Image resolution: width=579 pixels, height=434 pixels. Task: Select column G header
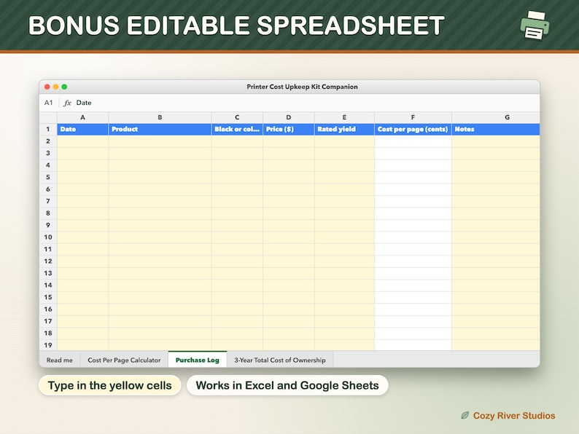[x=496, y=117]
